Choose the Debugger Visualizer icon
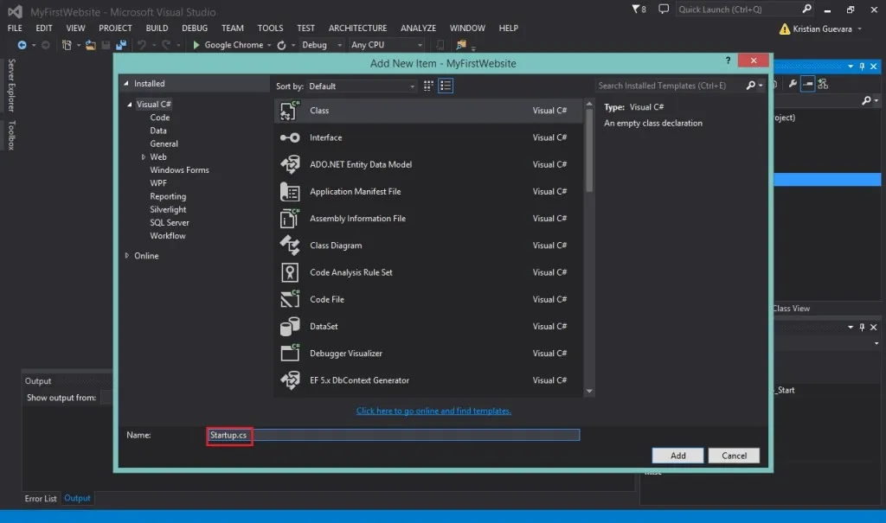This screenshot has width=886, height=523. pos(290,354)
